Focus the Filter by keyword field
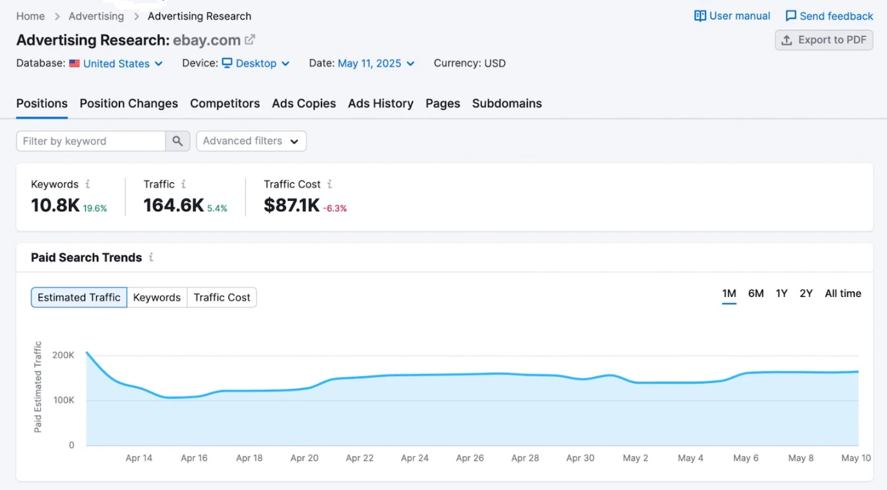 tap(91, 141)
